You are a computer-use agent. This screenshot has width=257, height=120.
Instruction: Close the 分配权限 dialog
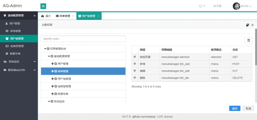(x=252, y=25)
